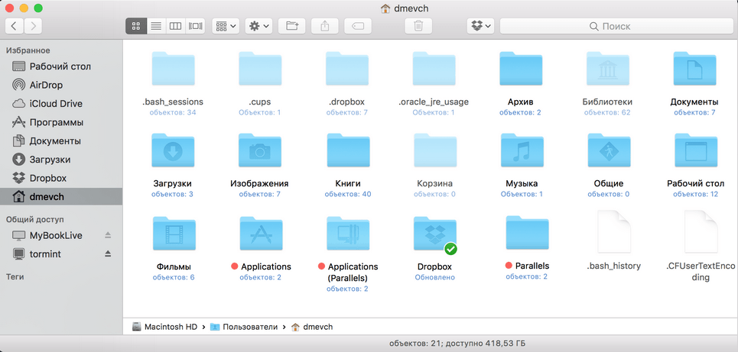Click the edit tags toolbar icon

click(358, 26)
